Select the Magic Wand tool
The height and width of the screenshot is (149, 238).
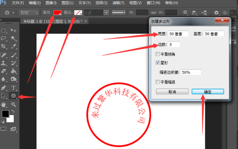pyautogui.click(x=13, y=38)
